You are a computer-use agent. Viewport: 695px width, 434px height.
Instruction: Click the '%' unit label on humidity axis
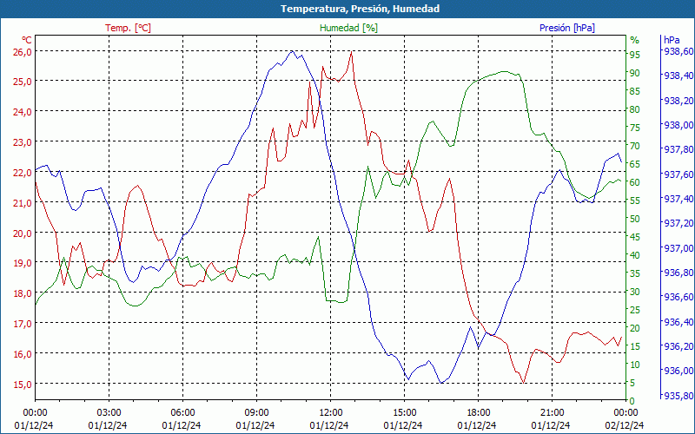(635, 40)
